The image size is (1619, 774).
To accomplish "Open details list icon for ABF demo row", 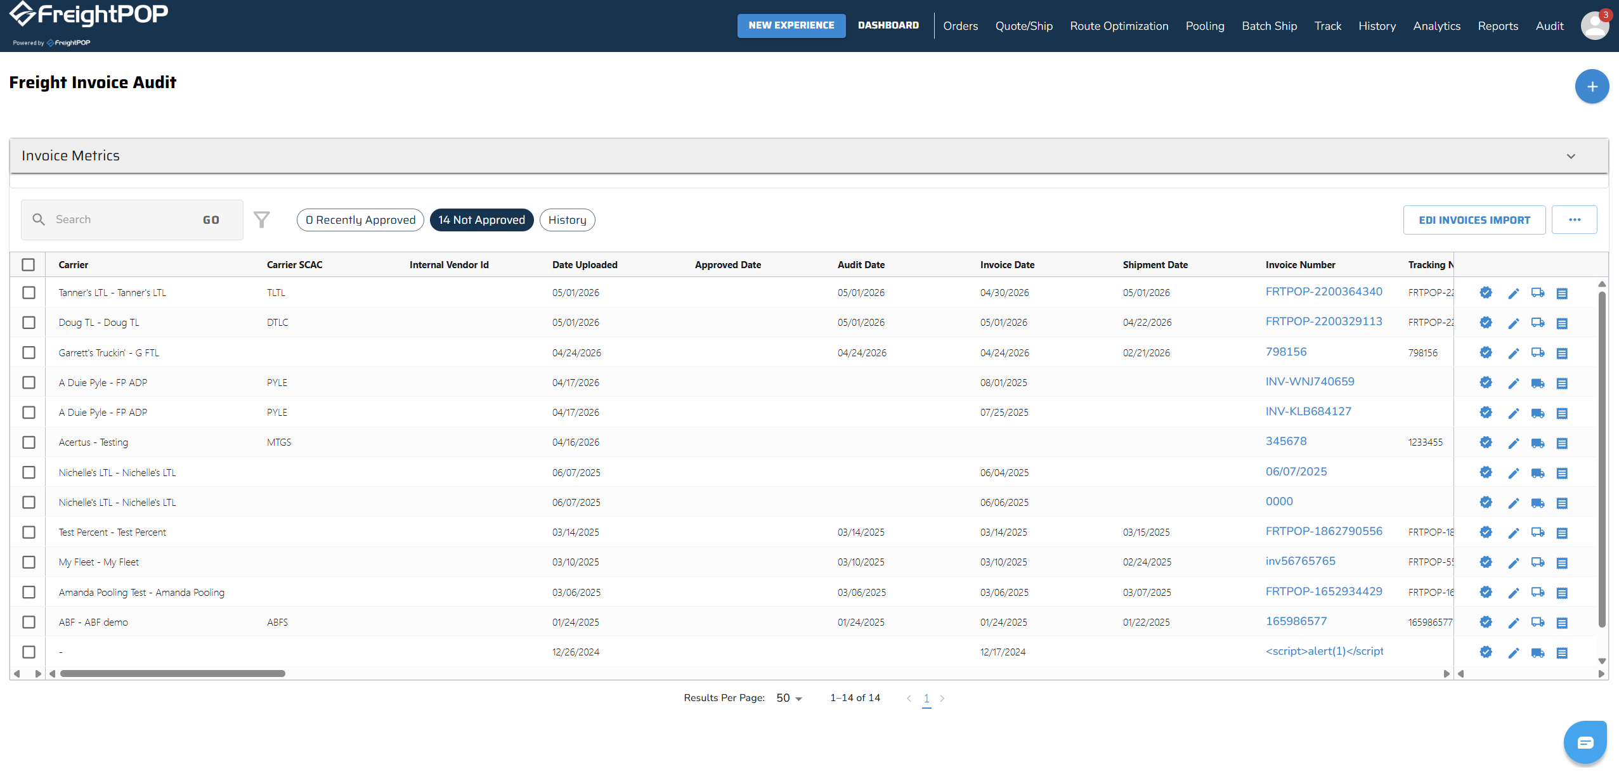I will coord(1562,622).
